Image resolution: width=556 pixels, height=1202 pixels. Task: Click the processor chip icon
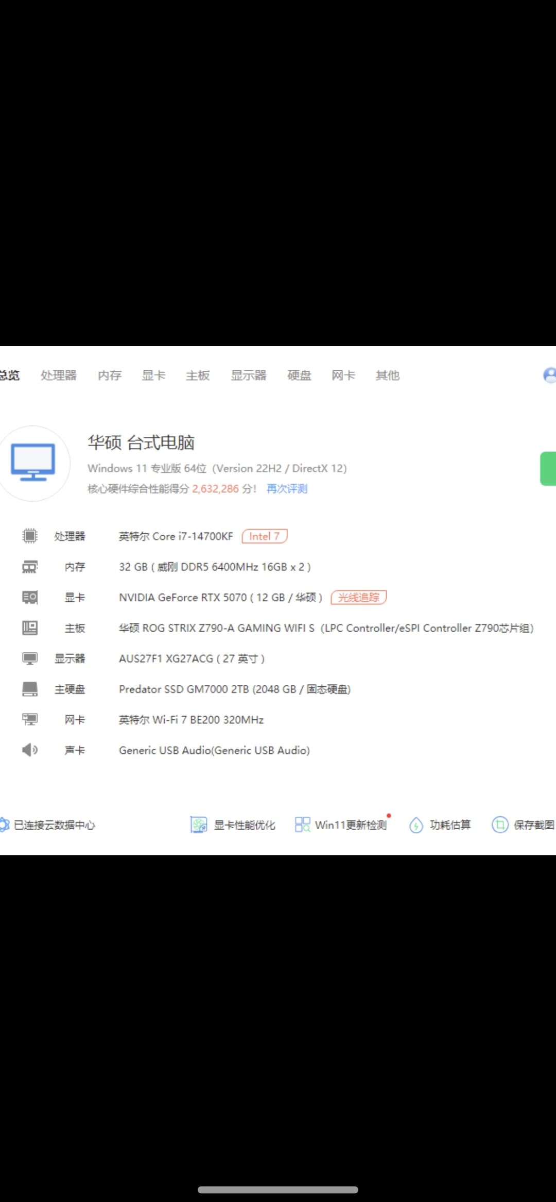tap(30, 536)
